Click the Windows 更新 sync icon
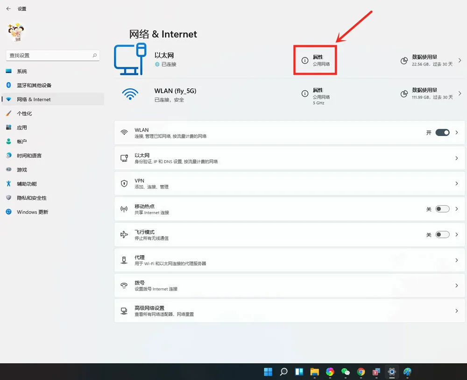This screenshot has width=467, height=380. click(8, 212)
